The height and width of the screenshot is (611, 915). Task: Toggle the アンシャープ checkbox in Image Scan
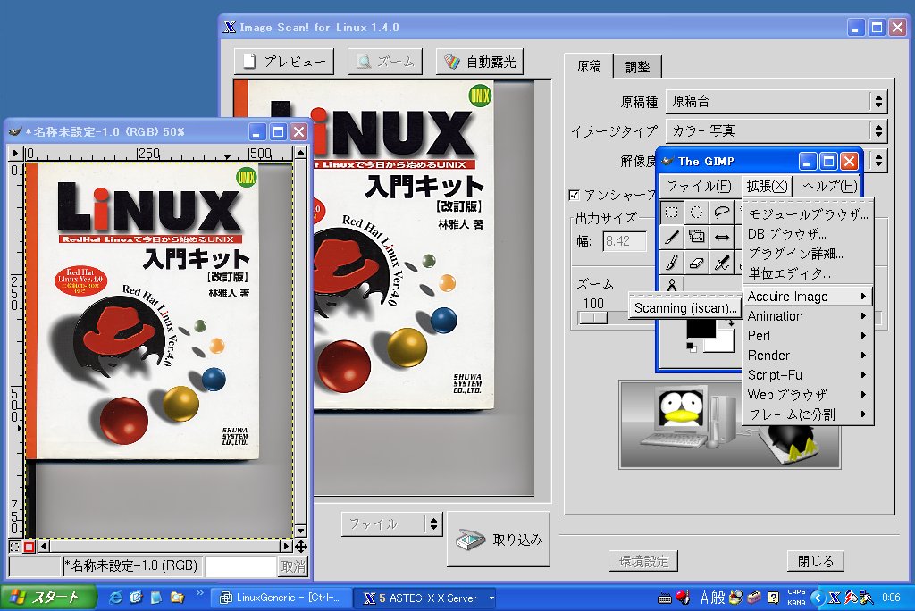point(575,195)
